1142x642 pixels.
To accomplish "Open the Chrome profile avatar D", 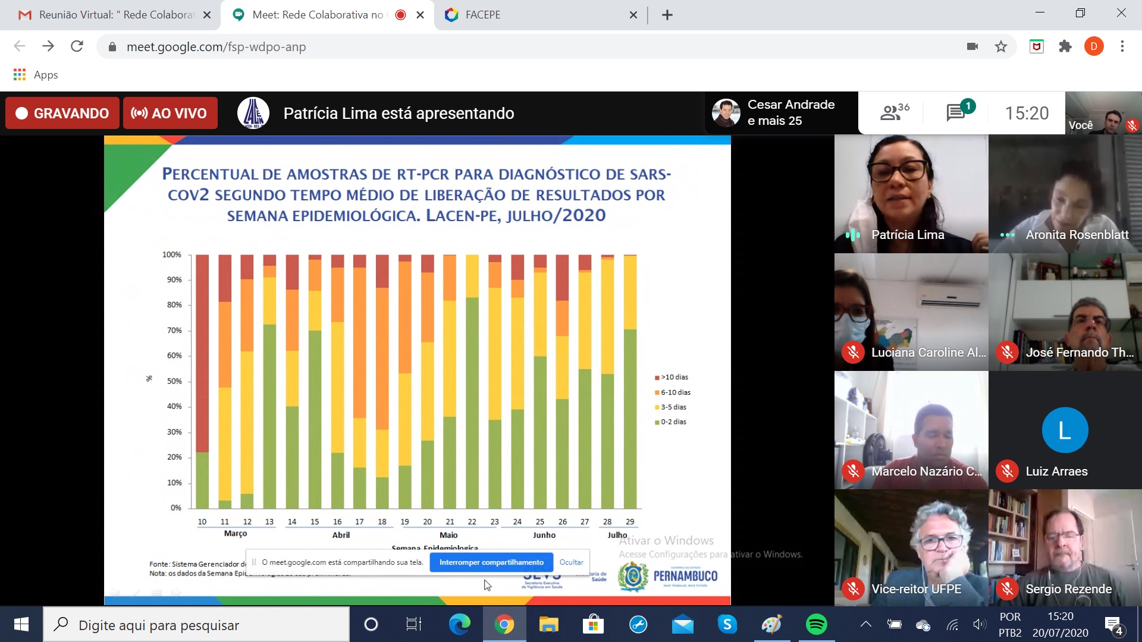I will pyautogui.click(x=1094, y=46).
